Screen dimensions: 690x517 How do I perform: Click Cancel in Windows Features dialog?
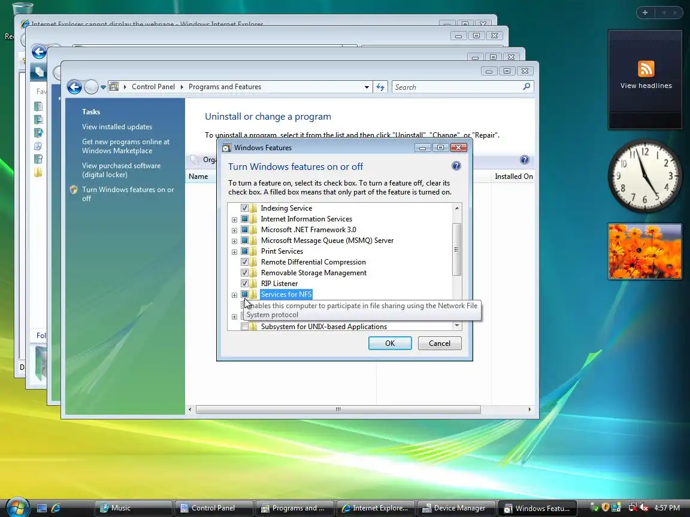(x=440, y=343)
